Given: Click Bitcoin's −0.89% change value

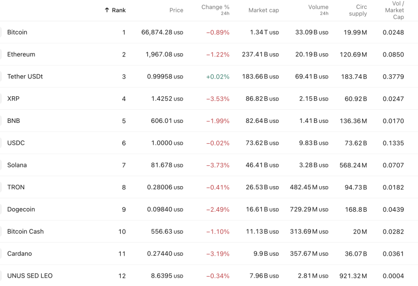Looking at the screenshot, I should tap(218, 32).
